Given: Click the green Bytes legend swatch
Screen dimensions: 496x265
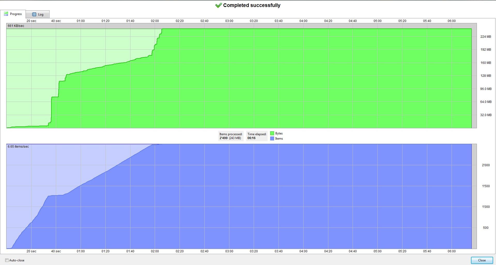Looking at the screenshot, I should (272, 133).
